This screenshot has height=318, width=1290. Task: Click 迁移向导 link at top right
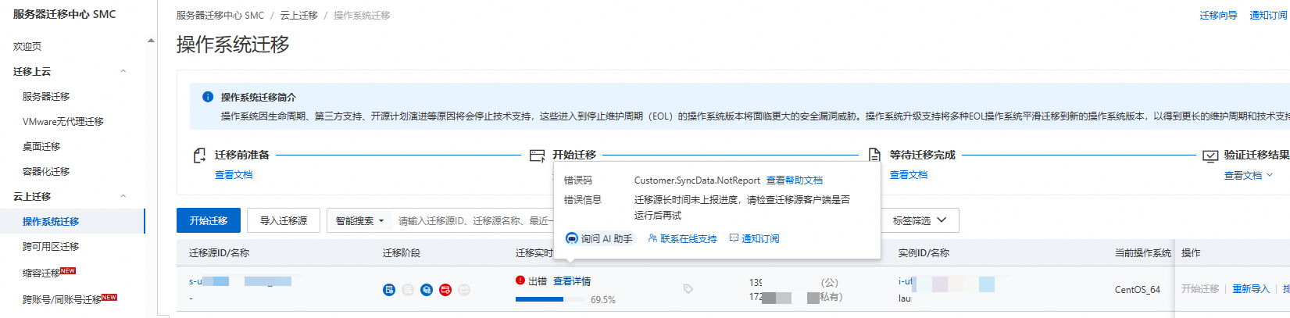click(1219, 15)
